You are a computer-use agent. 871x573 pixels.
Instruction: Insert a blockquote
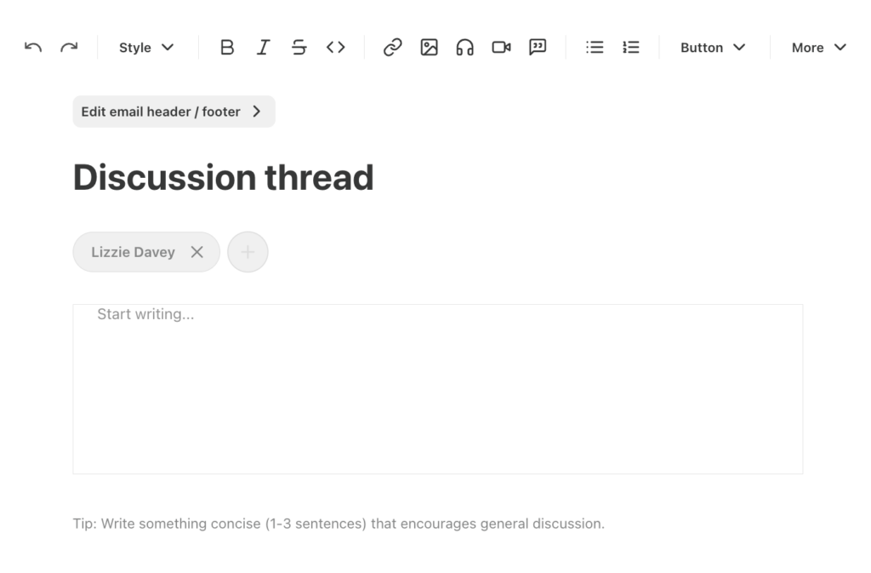pyautogui.click(x=538, y=48)
